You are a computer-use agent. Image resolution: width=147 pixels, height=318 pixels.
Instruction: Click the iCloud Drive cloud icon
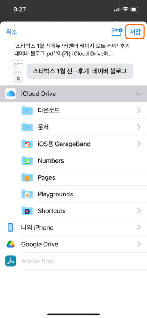tap(11, 94)
